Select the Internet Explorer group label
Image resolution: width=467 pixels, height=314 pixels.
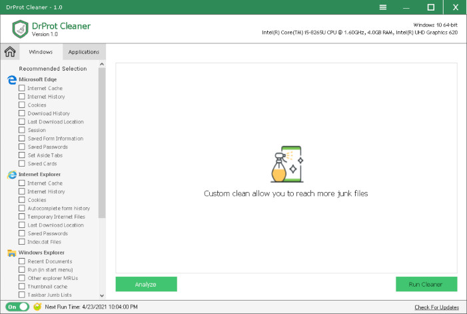pos(39,174)
